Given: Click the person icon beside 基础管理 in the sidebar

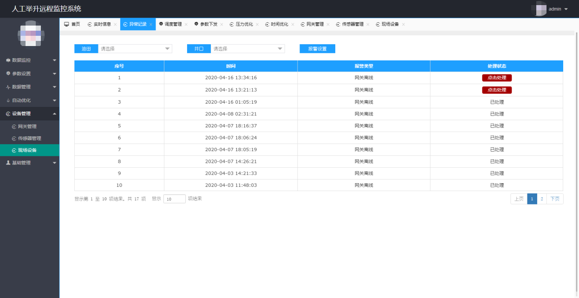Looking at the screenshot, I should [8, 163].
